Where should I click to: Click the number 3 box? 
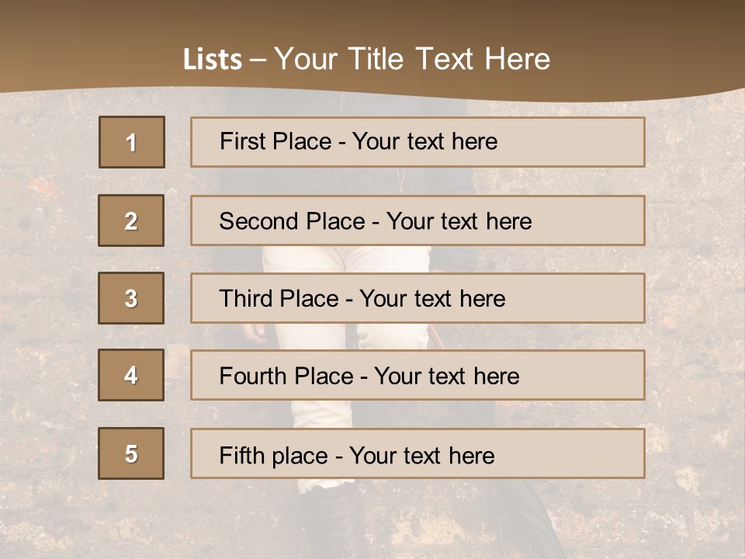(x=131, y=298)
